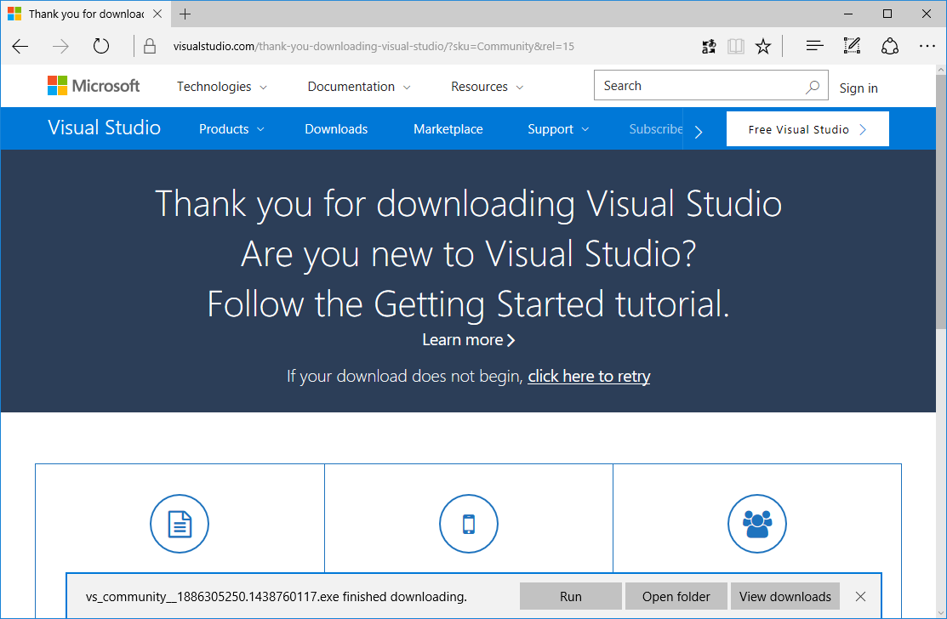Open the Downloads page
This screenshot has height=619, width=947.
[336, 129]
